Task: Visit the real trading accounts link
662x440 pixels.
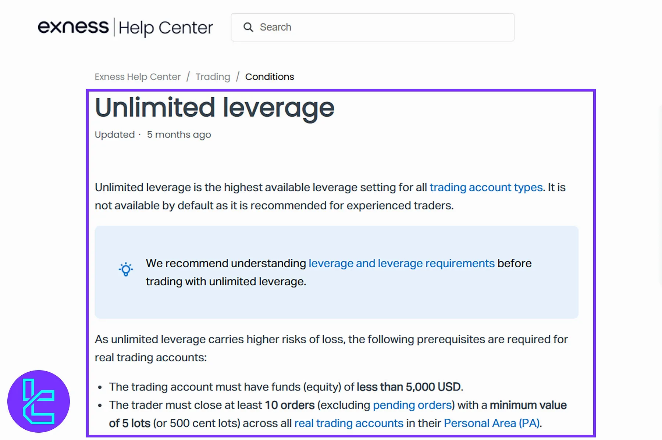Action: click(349, 423)
